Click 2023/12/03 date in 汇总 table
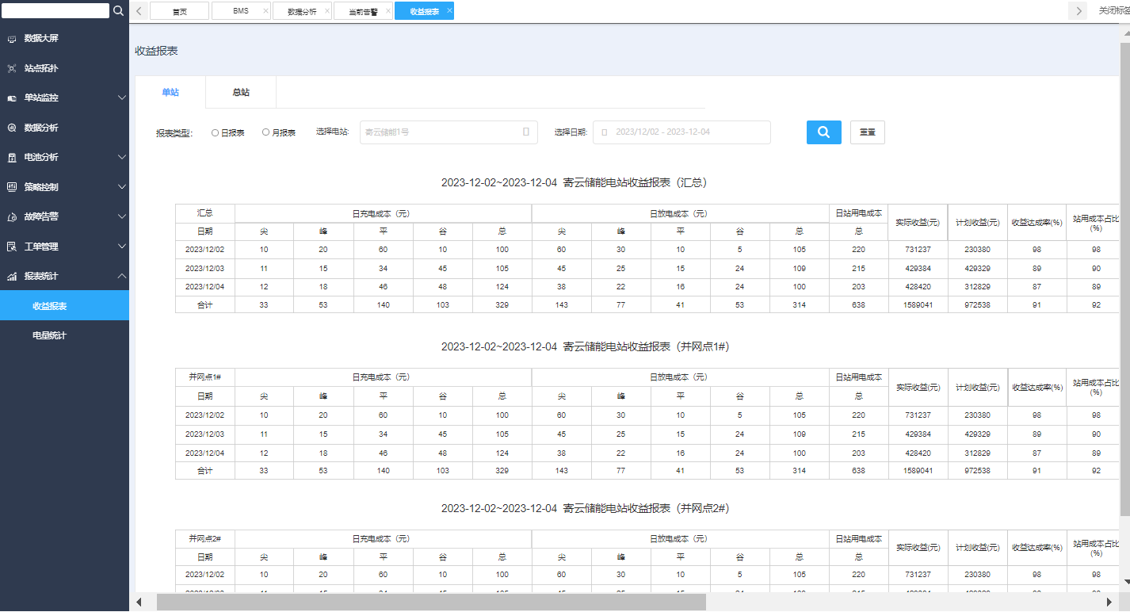1130x612 pixels. (x=205, y=269)
